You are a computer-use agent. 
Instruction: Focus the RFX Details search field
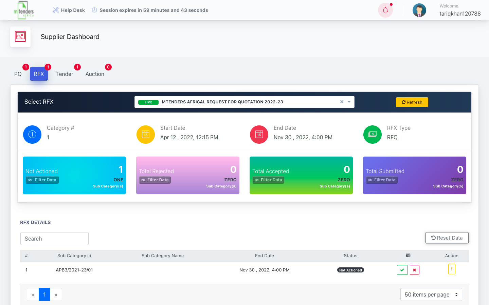pos(54,239)
